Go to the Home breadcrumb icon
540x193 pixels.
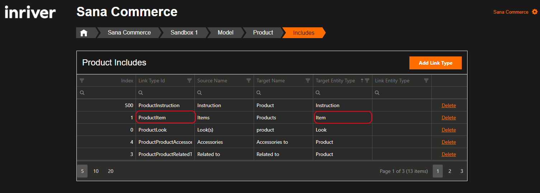pos(84,33)
